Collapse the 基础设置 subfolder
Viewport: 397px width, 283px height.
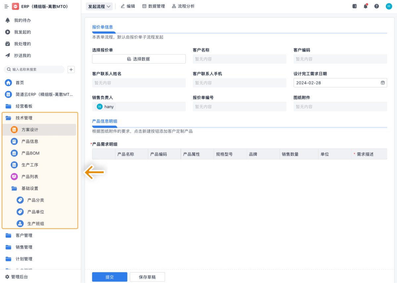coord(30,188)
